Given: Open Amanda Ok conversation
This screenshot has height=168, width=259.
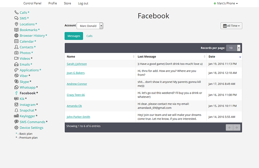Looking at the screenshot, I should pos(74,106).
